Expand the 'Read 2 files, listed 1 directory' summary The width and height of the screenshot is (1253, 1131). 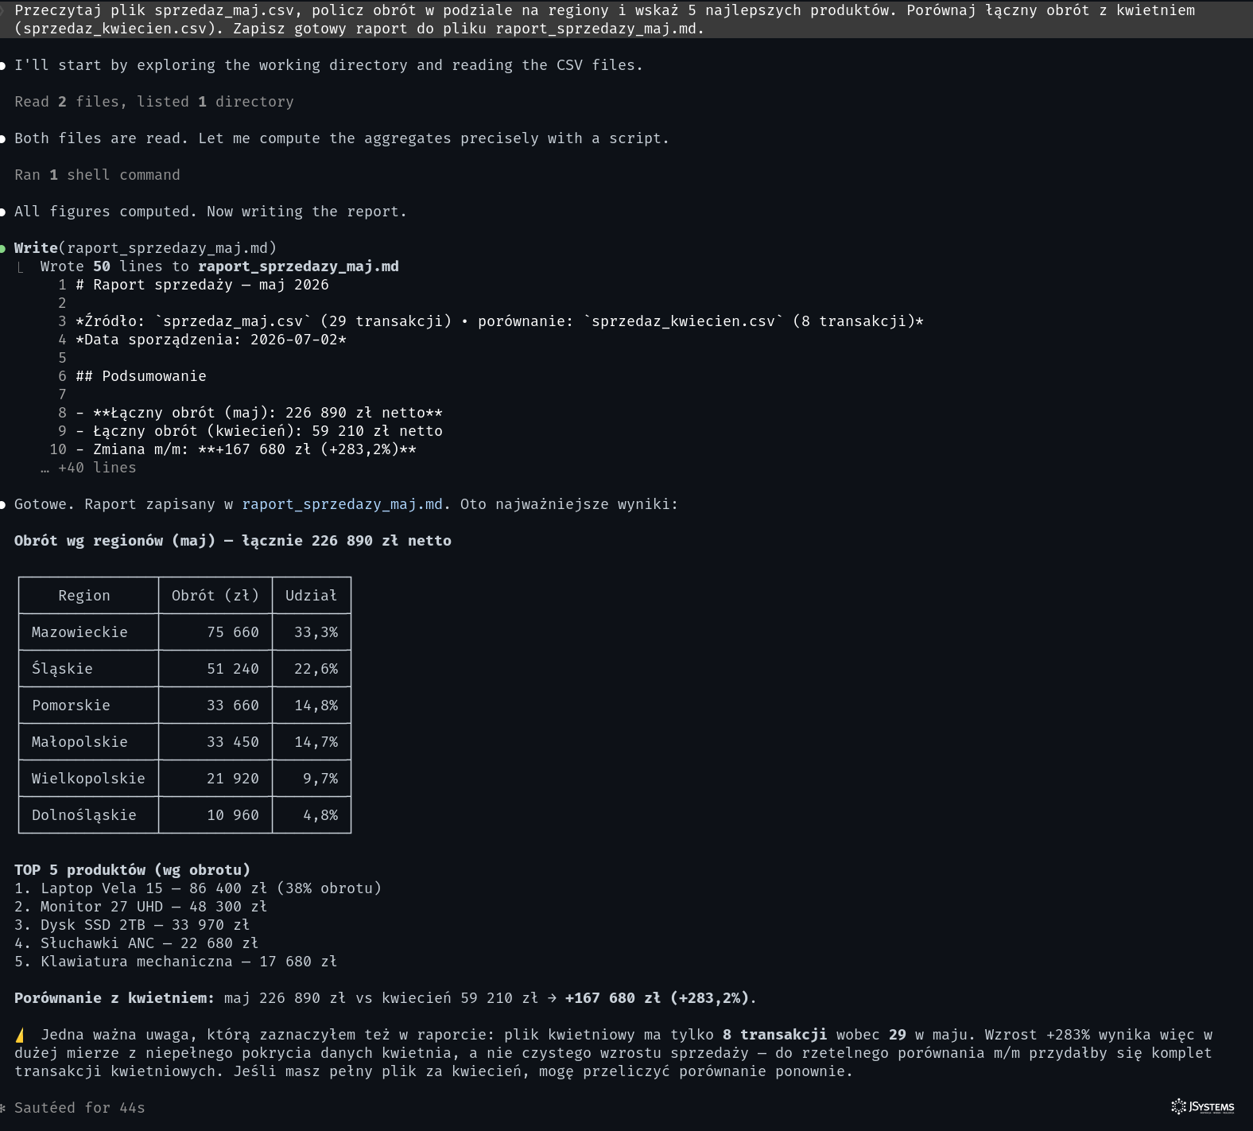click(153, 102)
